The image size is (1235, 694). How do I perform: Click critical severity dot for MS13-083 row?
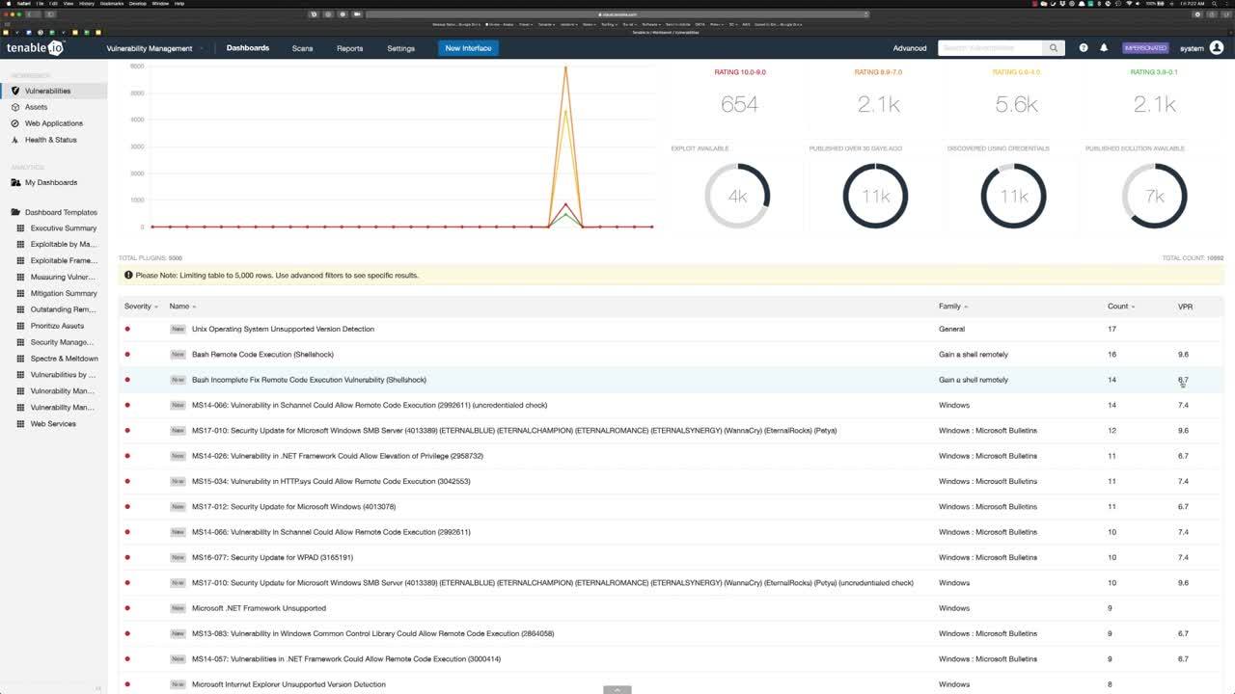pos(127,633)
